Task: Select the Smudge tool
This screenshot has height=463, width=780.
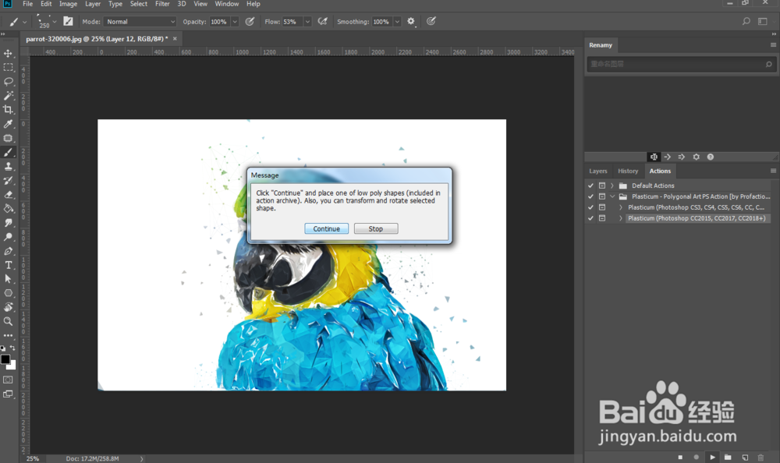Action: pos(8,223)
